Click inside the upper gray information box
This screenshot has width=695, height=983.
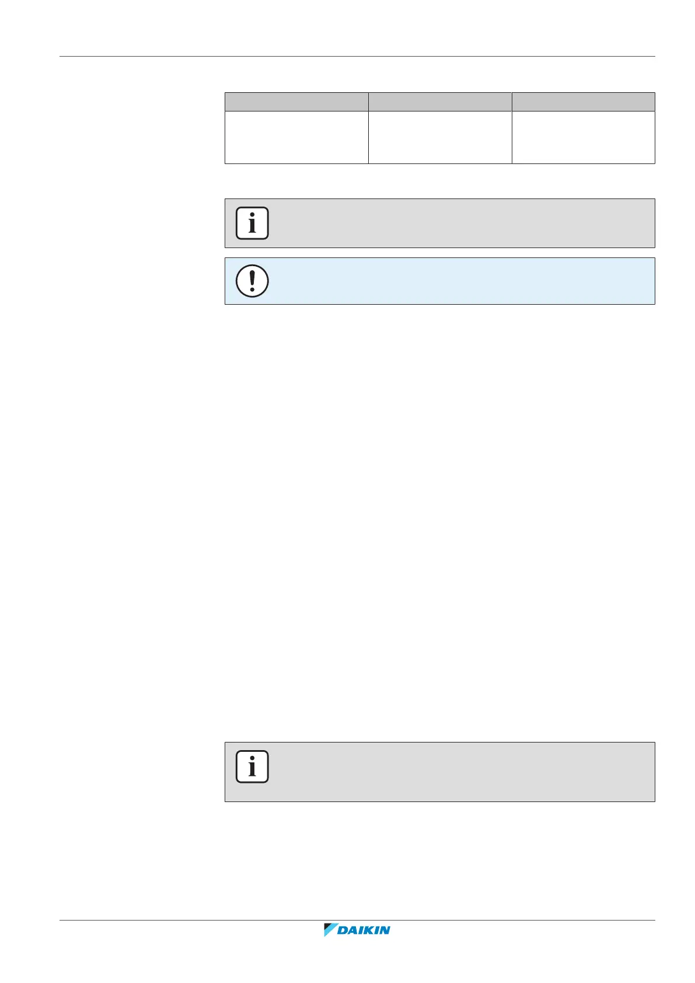(455, 223)
